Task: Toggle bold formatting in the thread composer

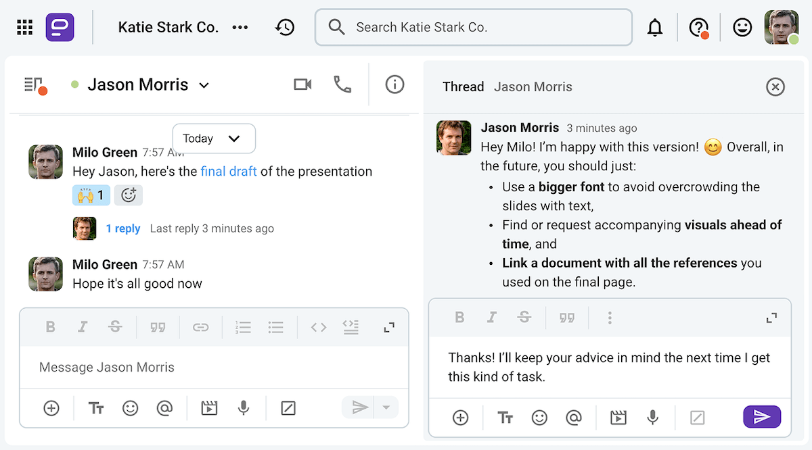Action: [459, 318]
